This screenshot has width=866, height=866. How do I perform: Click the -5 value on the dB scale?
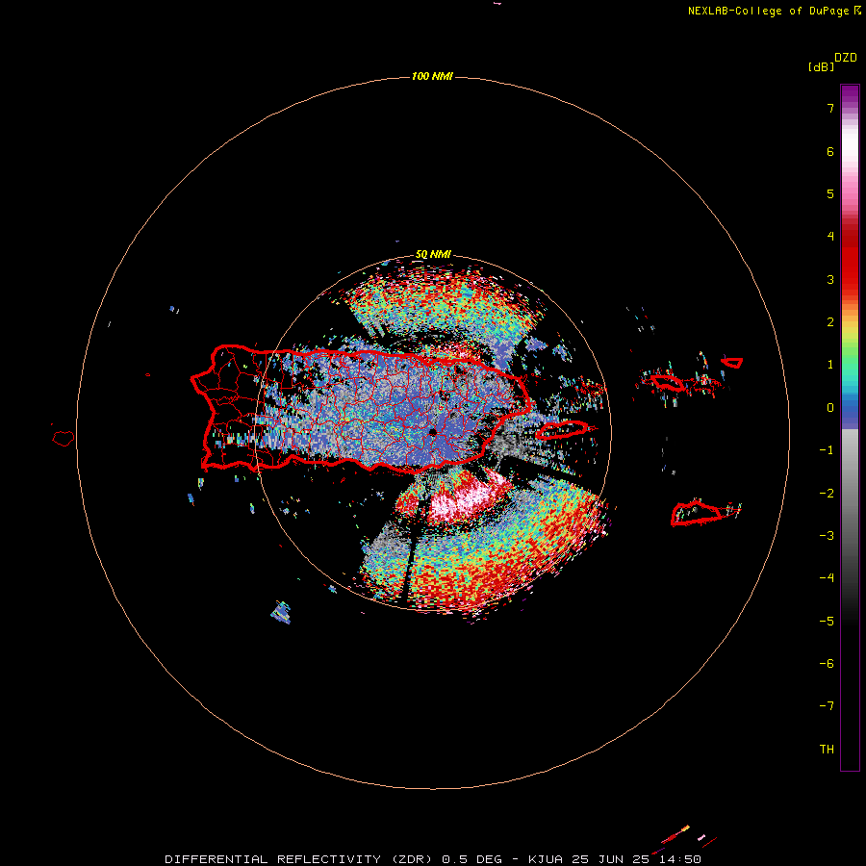click(827, 622)
